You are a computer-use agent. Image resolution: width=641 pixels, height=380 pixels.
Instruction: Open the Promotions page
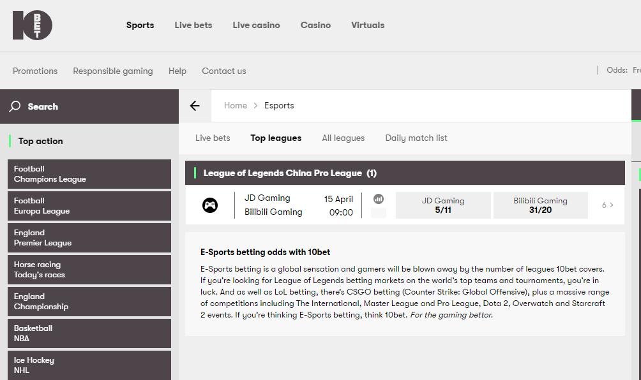[x=35, y=71]
